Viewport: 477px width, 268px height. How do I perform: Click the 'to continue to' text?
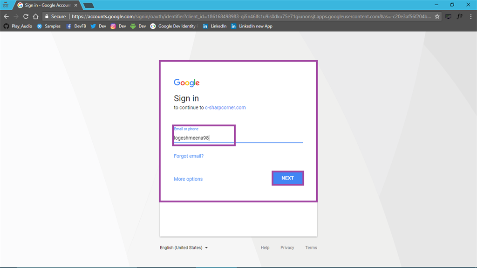coord(189,108)
